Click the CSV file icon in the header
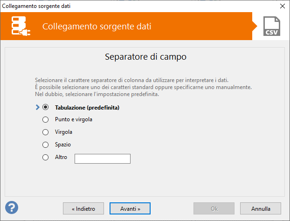This screenshot has height=221, width=290. coord(271,26)
